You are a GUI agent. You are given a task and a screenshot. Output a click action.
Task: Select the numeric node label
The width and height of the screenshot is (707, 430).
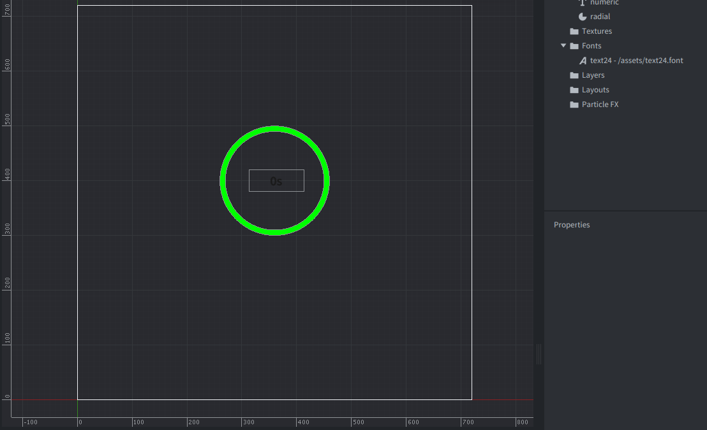pyautogui.click(x=604, y=3)
